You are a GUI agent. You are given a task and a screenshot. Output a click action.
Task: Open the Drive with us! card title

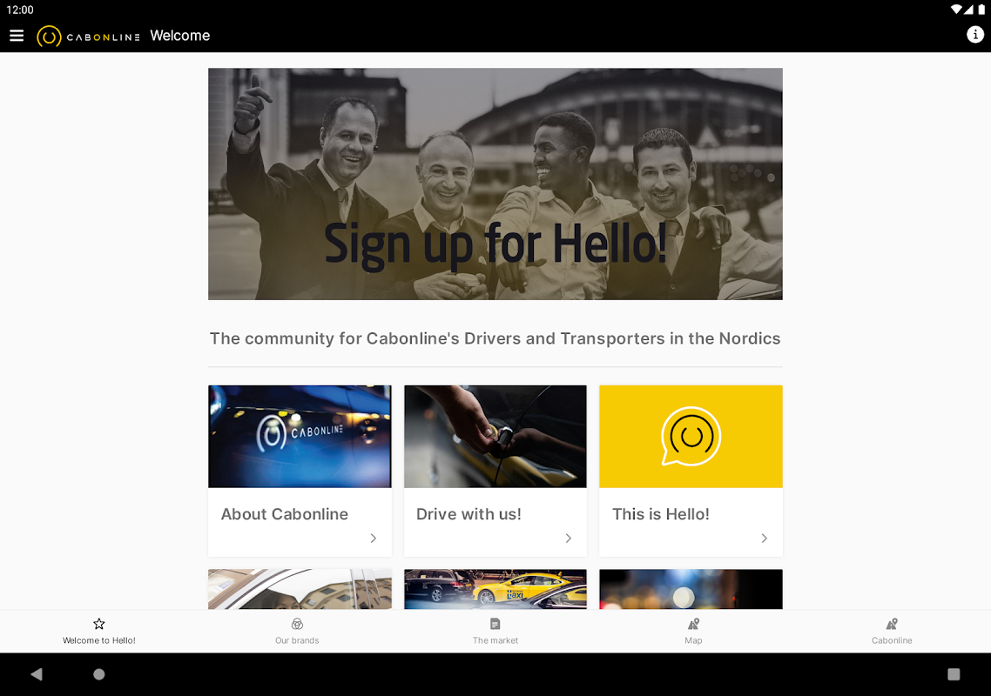tap(469, 514)
